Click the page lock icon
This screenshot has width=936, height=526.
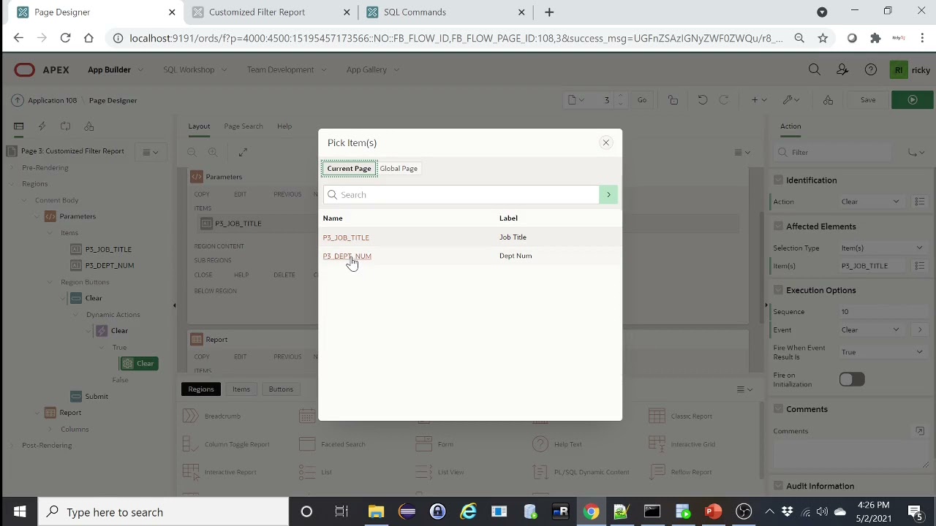(673, 100)
